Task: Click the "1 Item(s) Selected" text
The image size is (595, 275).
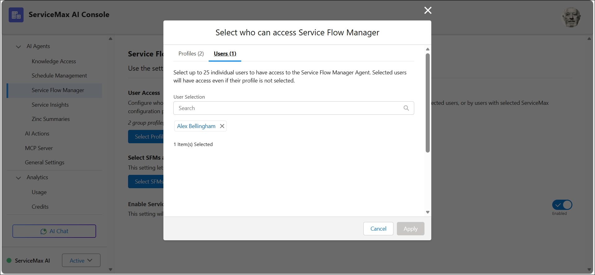Action: 193,144
